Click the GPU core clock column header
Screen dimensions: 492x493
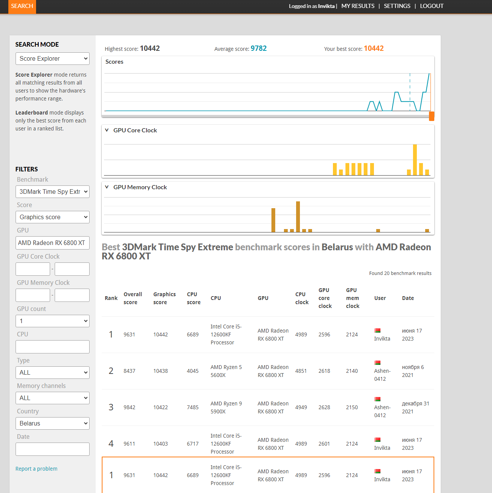click(325, 298)
